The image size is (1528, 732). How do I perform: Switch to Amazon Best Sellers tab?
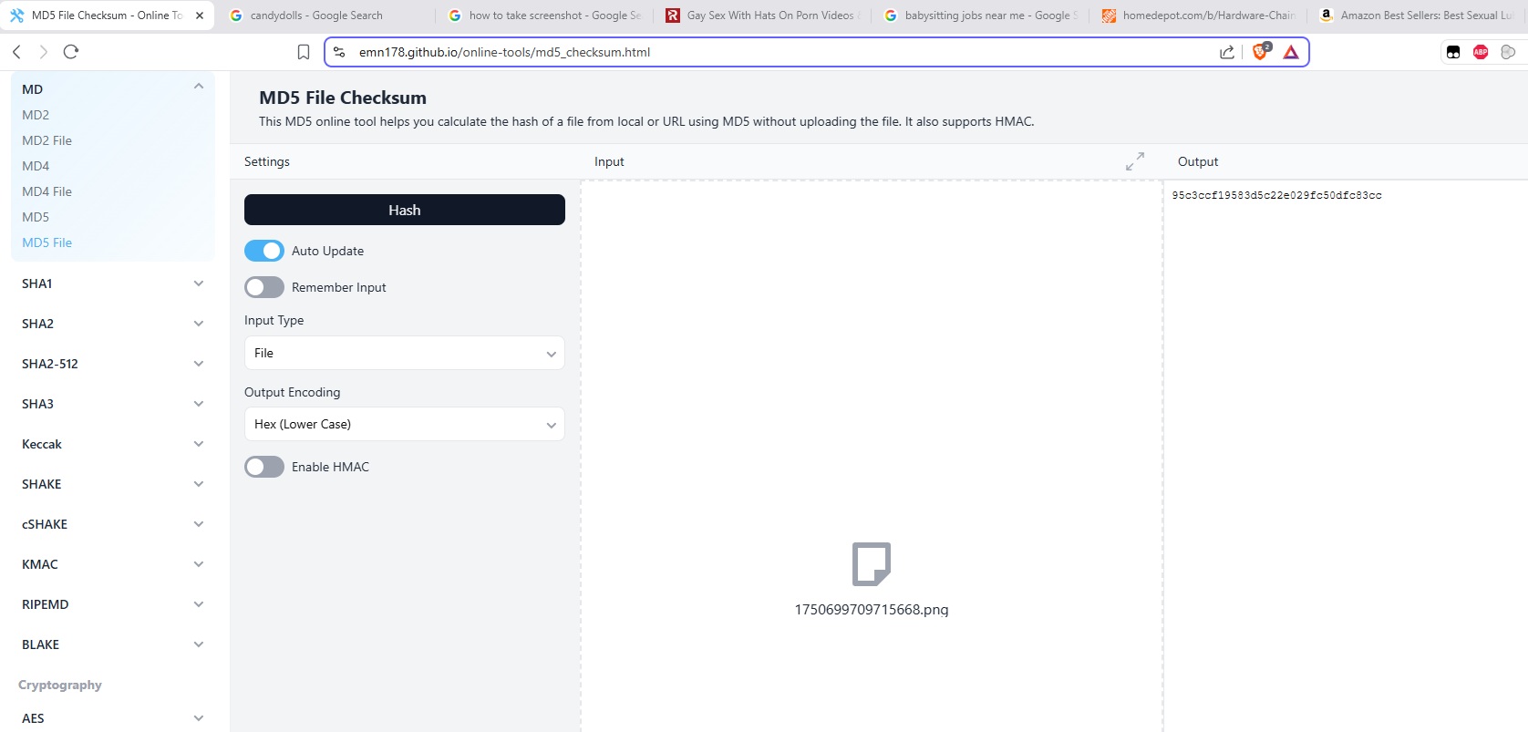click(1417, 15)
